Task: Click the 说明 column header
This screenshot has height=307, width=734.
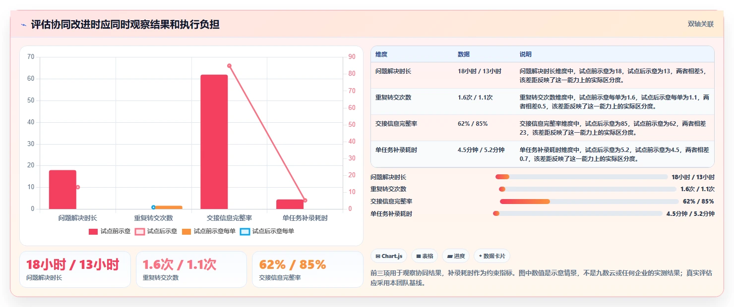Action: tap(525, 54)
